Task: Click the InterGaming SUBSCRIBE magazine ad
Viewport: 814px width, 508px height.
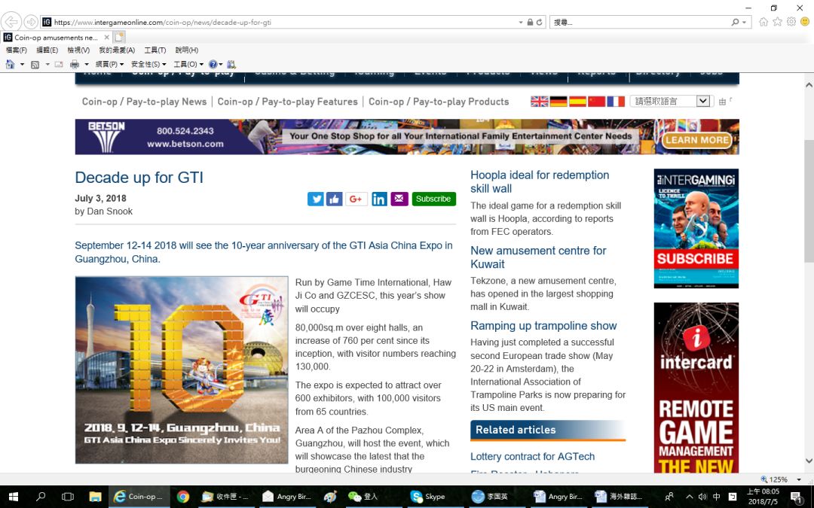Action: tap(696, 229)
